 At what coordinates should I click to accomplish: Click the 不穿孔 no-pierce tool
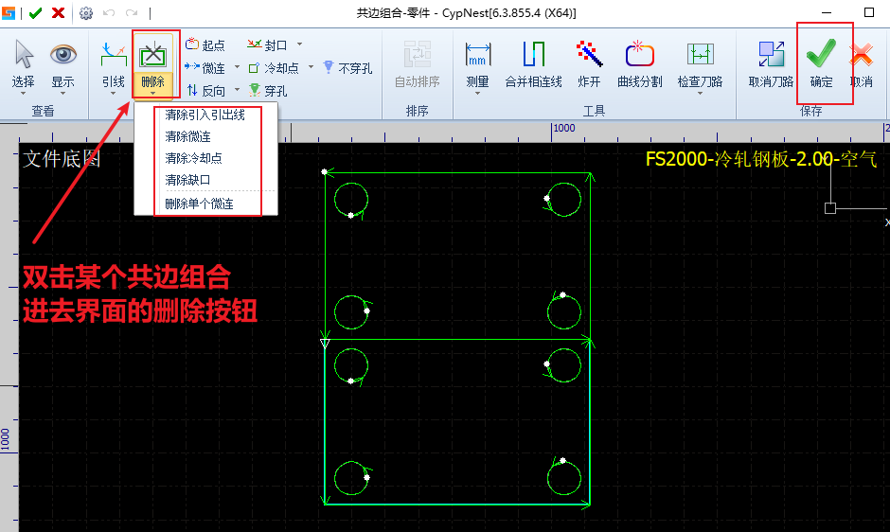point(347,67)
